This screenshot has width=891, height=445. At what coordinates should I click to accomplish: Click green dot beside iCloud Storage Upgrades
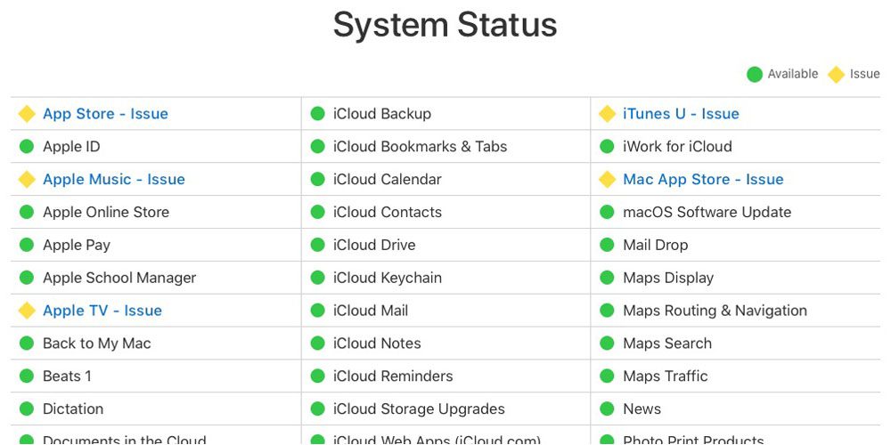point(318,409)
